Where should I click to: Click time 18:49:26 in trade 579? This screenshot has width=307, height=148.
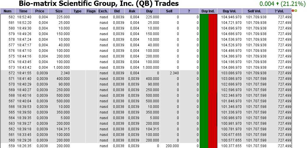(24, 34)
